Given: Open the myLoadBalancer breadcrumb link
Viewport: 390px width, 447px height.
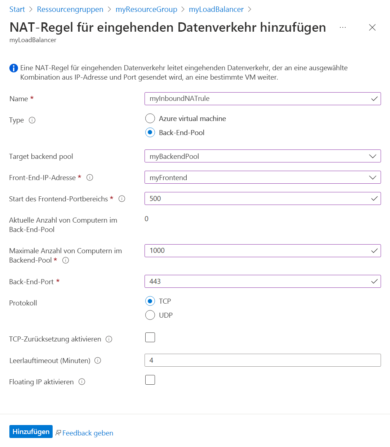Looking at the screenshot, I should point(216,9).
